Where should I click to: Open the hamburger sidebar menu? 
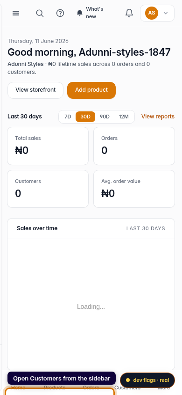[16, 13]
